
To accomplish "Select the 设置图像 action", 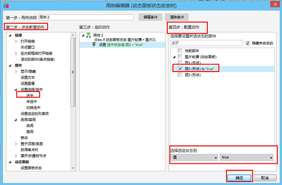I will coord(28,83).
